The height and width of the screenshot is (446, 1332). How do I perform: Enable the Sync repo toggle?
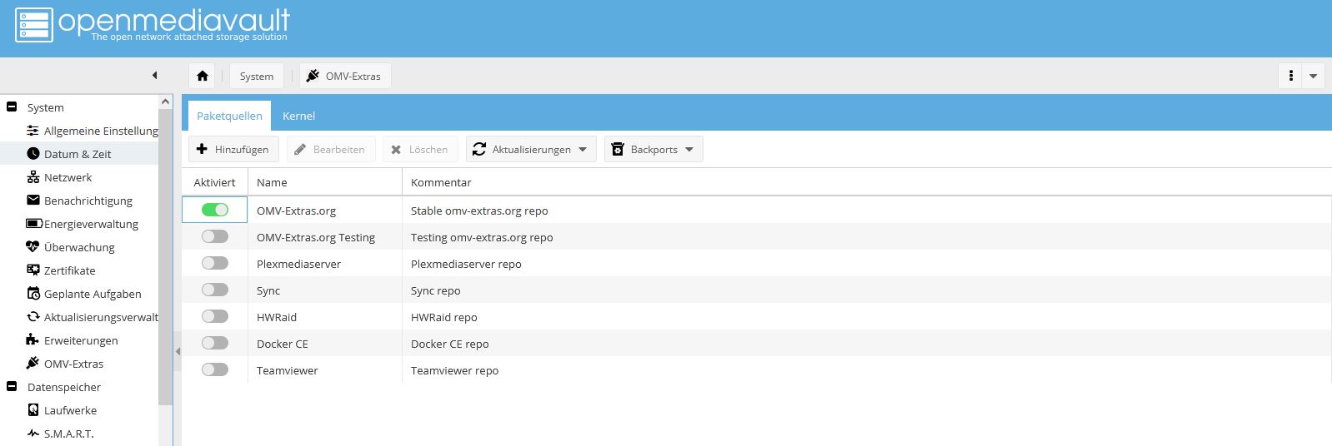(x=215, y=290)
